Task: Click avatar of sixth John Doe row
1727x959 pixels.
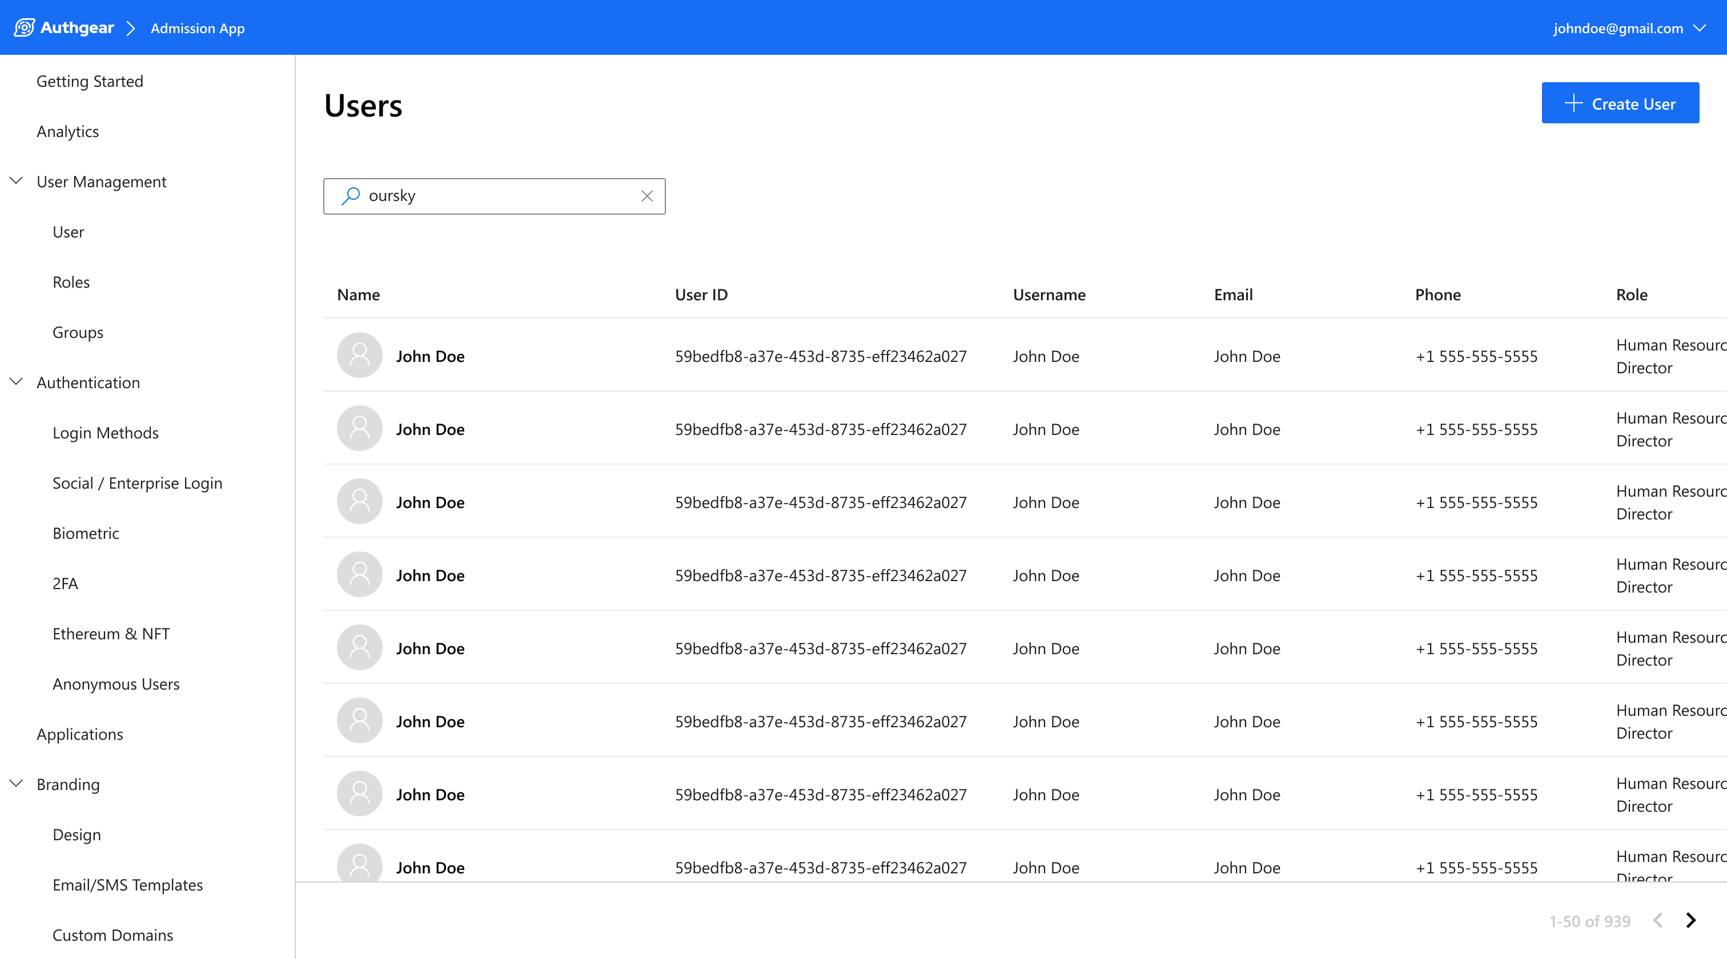Action: [359, 720]
